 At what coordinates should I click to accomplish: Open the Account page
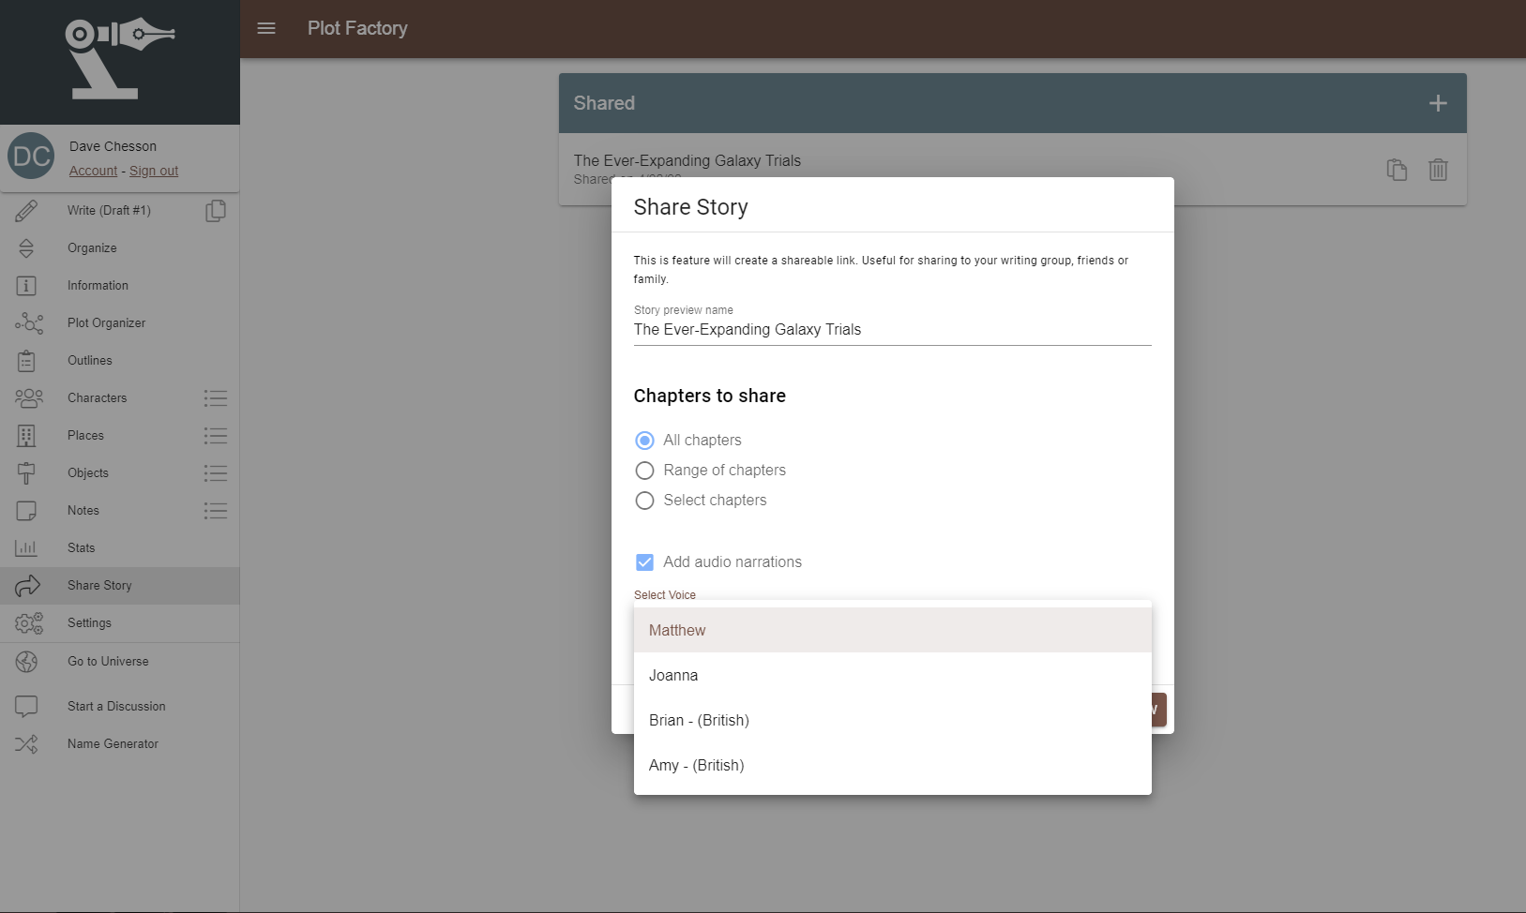[92, 171]
